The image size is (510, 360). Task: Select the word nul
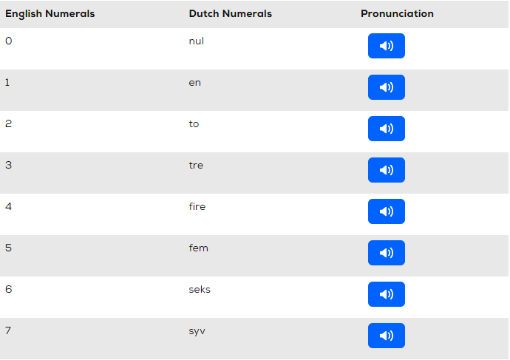tap(197, 41)
